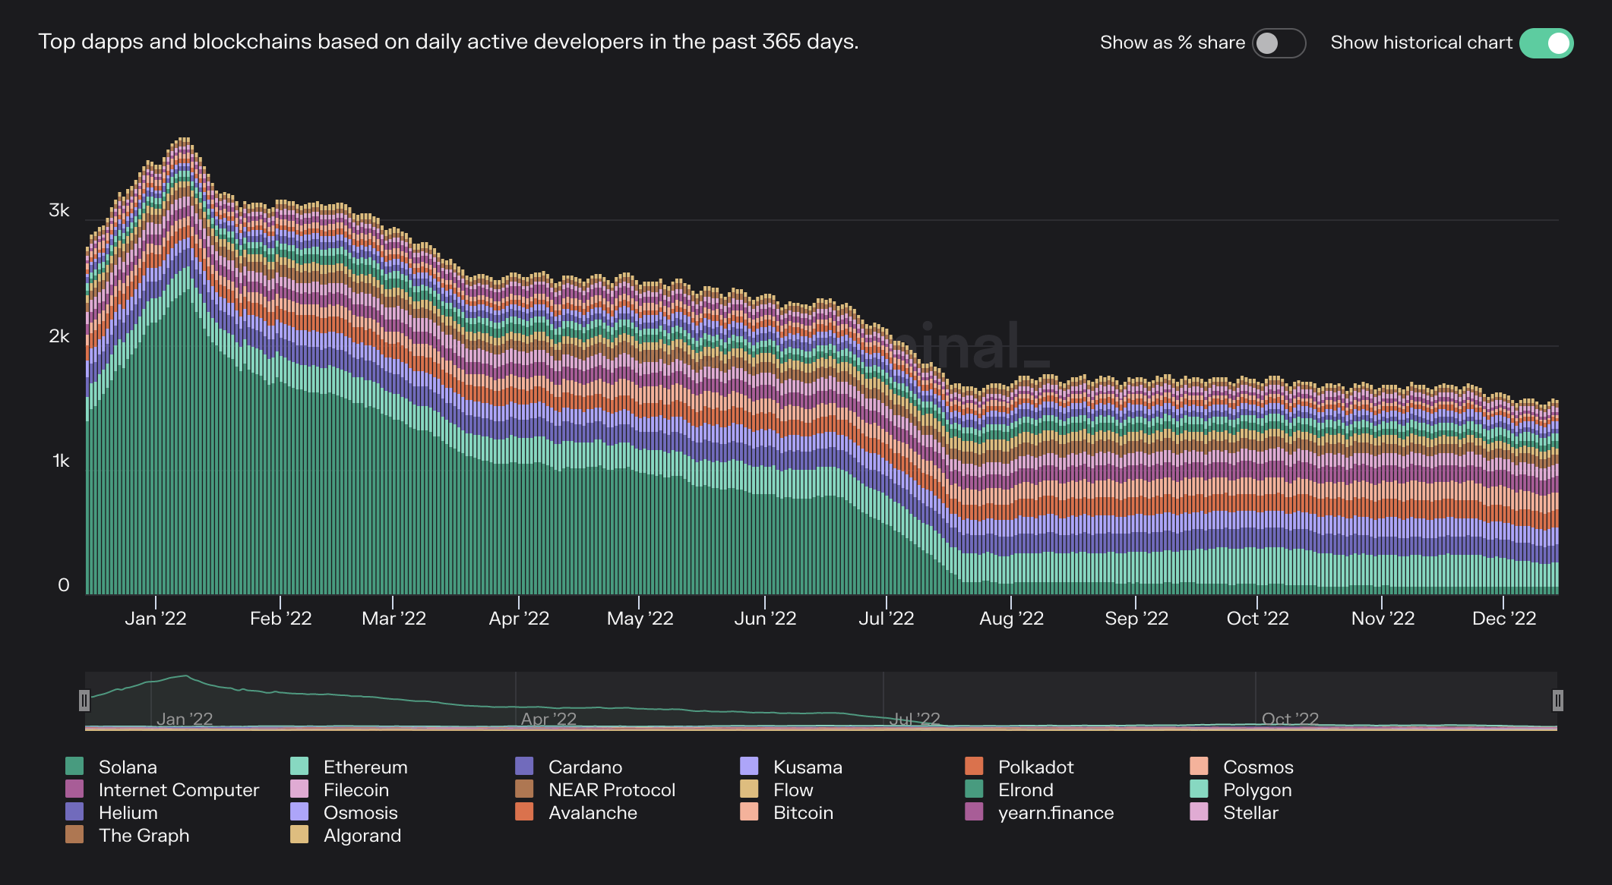
Task: Click the Jul '22 marker in range navigator
Action: pos(915,718)
